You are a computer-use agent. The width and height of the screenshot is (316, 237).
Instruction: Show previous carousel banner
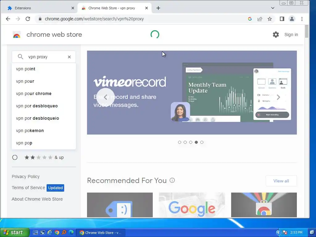click(106, 97)
